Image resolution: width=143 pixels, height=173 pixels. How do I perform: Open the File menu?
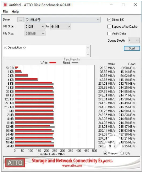5,12
